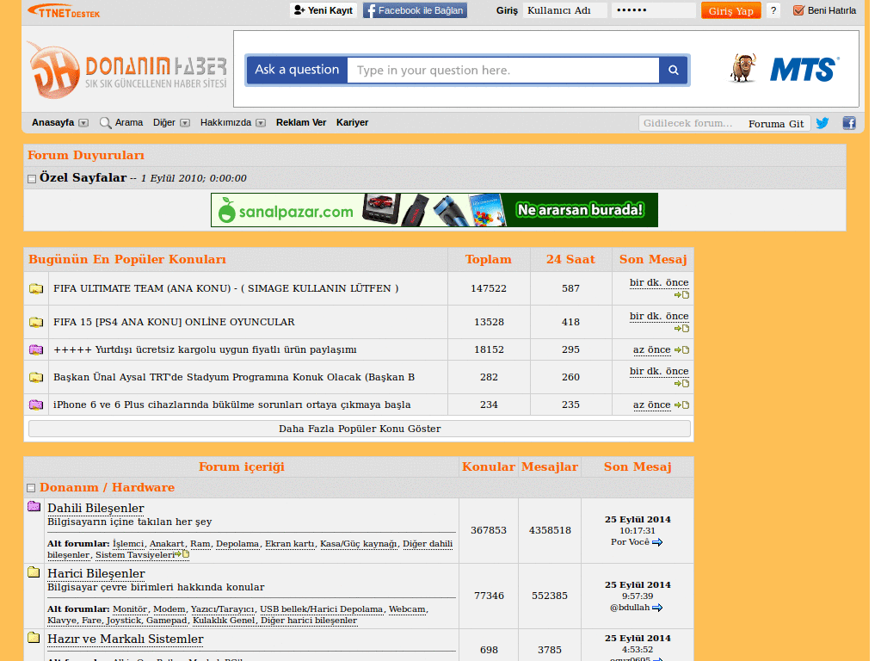881x661 pixels.
Task: Open the Twitter icon link
Action: [x=822, y=123]
